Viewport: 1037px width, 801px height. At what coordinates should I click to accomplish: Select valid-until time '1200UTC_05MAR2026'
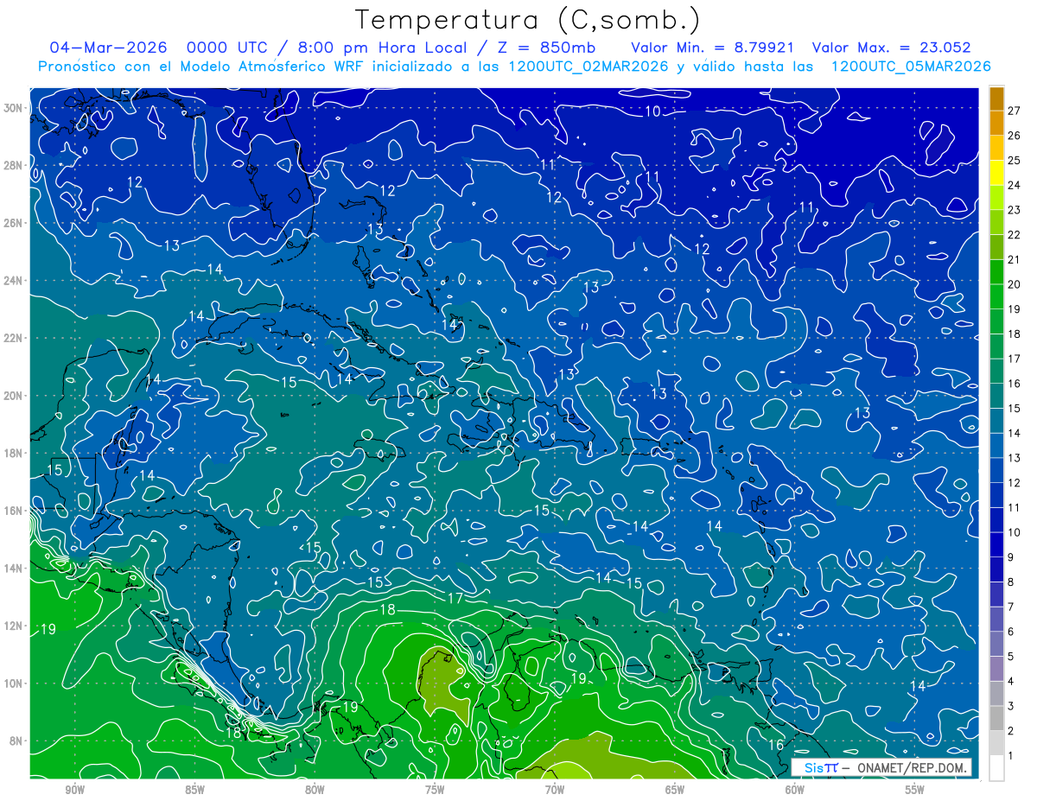point(911,67)
